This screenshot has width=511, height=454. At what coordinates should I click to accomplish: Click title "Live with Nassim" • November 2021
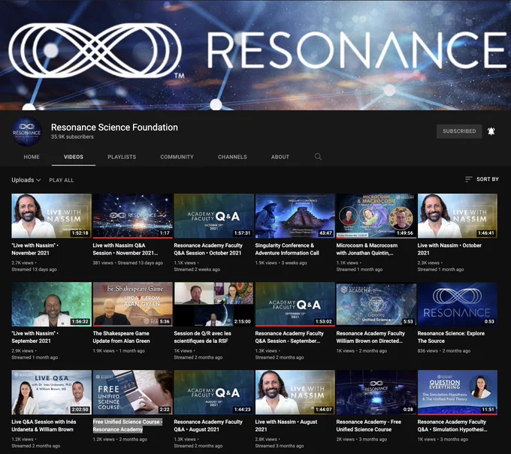[35, 249]
